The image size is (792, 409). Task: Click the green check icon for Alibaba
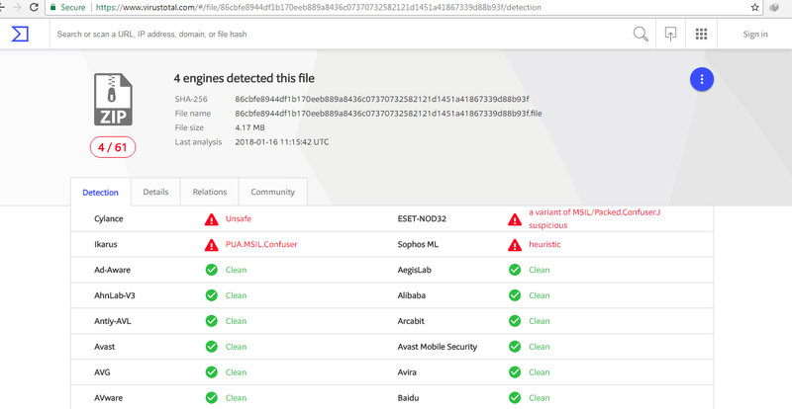(x=515, y=295)
